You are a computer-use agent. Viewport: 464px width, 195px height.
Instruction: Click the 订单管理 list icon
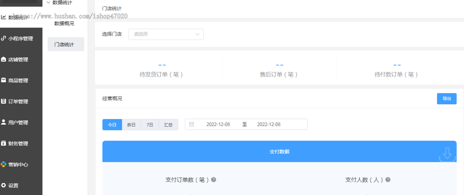tap(3, 101)
